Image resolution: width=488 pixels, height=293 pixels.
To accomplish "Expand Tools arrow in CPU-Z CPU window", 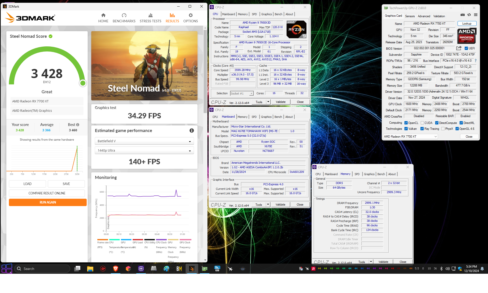I will coord(268,102).
